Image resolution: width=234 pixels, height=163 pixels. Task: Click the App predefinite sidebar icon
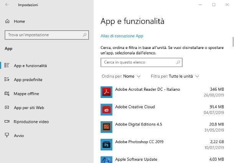pos(7,79)
